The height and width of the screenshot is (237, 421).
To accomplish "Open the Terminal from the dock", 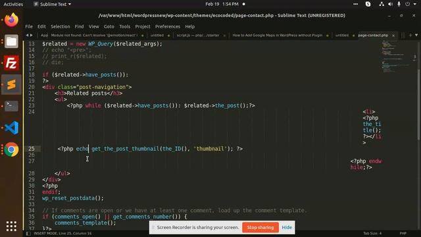I will pyautogui.click(x=11, y=106).
